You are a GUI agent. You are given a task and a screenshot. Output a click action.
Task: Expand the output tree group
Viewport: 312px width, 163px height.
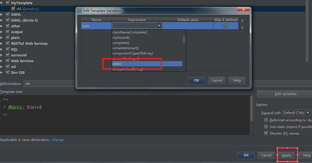click(x=1, y=32)
